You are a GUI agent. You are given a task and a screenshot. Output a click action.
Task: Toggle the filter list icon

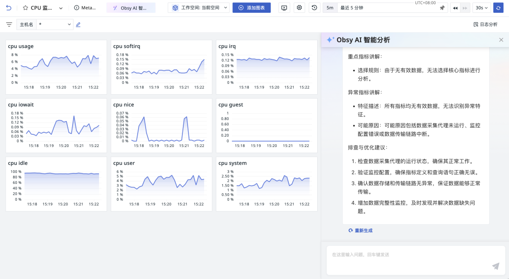(x=9, y=25)
